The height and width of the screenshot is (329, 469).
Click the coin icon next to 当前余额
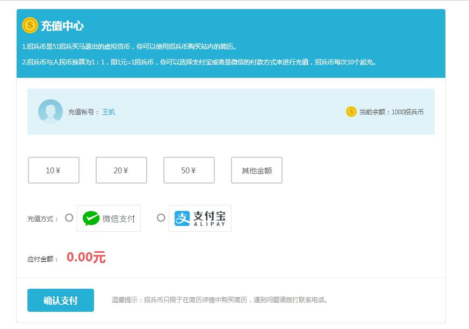tap(351, 112)
